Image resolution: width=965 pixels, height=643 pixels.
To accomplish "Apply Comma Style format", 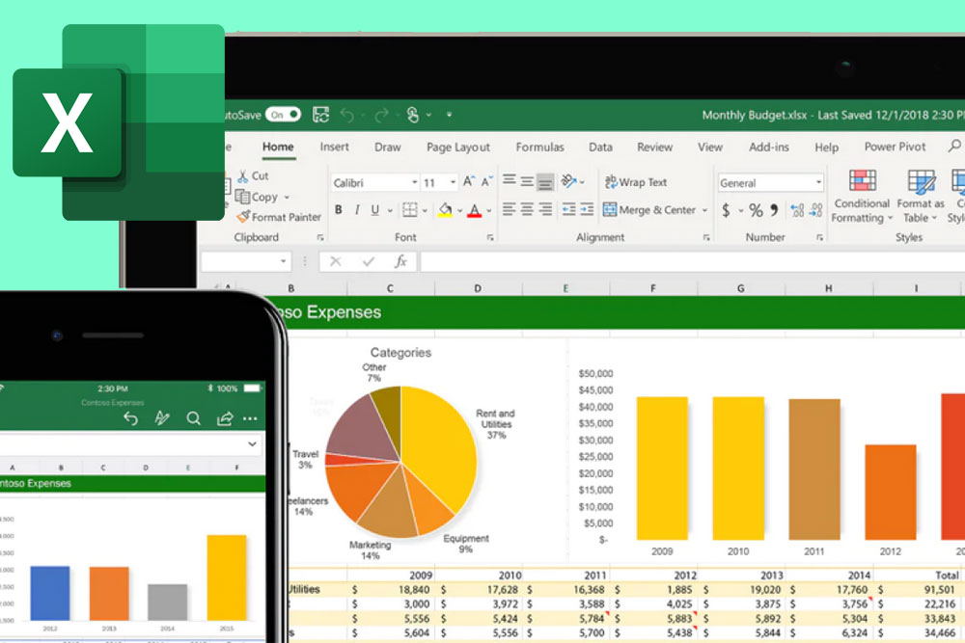I will click(774, 209).
